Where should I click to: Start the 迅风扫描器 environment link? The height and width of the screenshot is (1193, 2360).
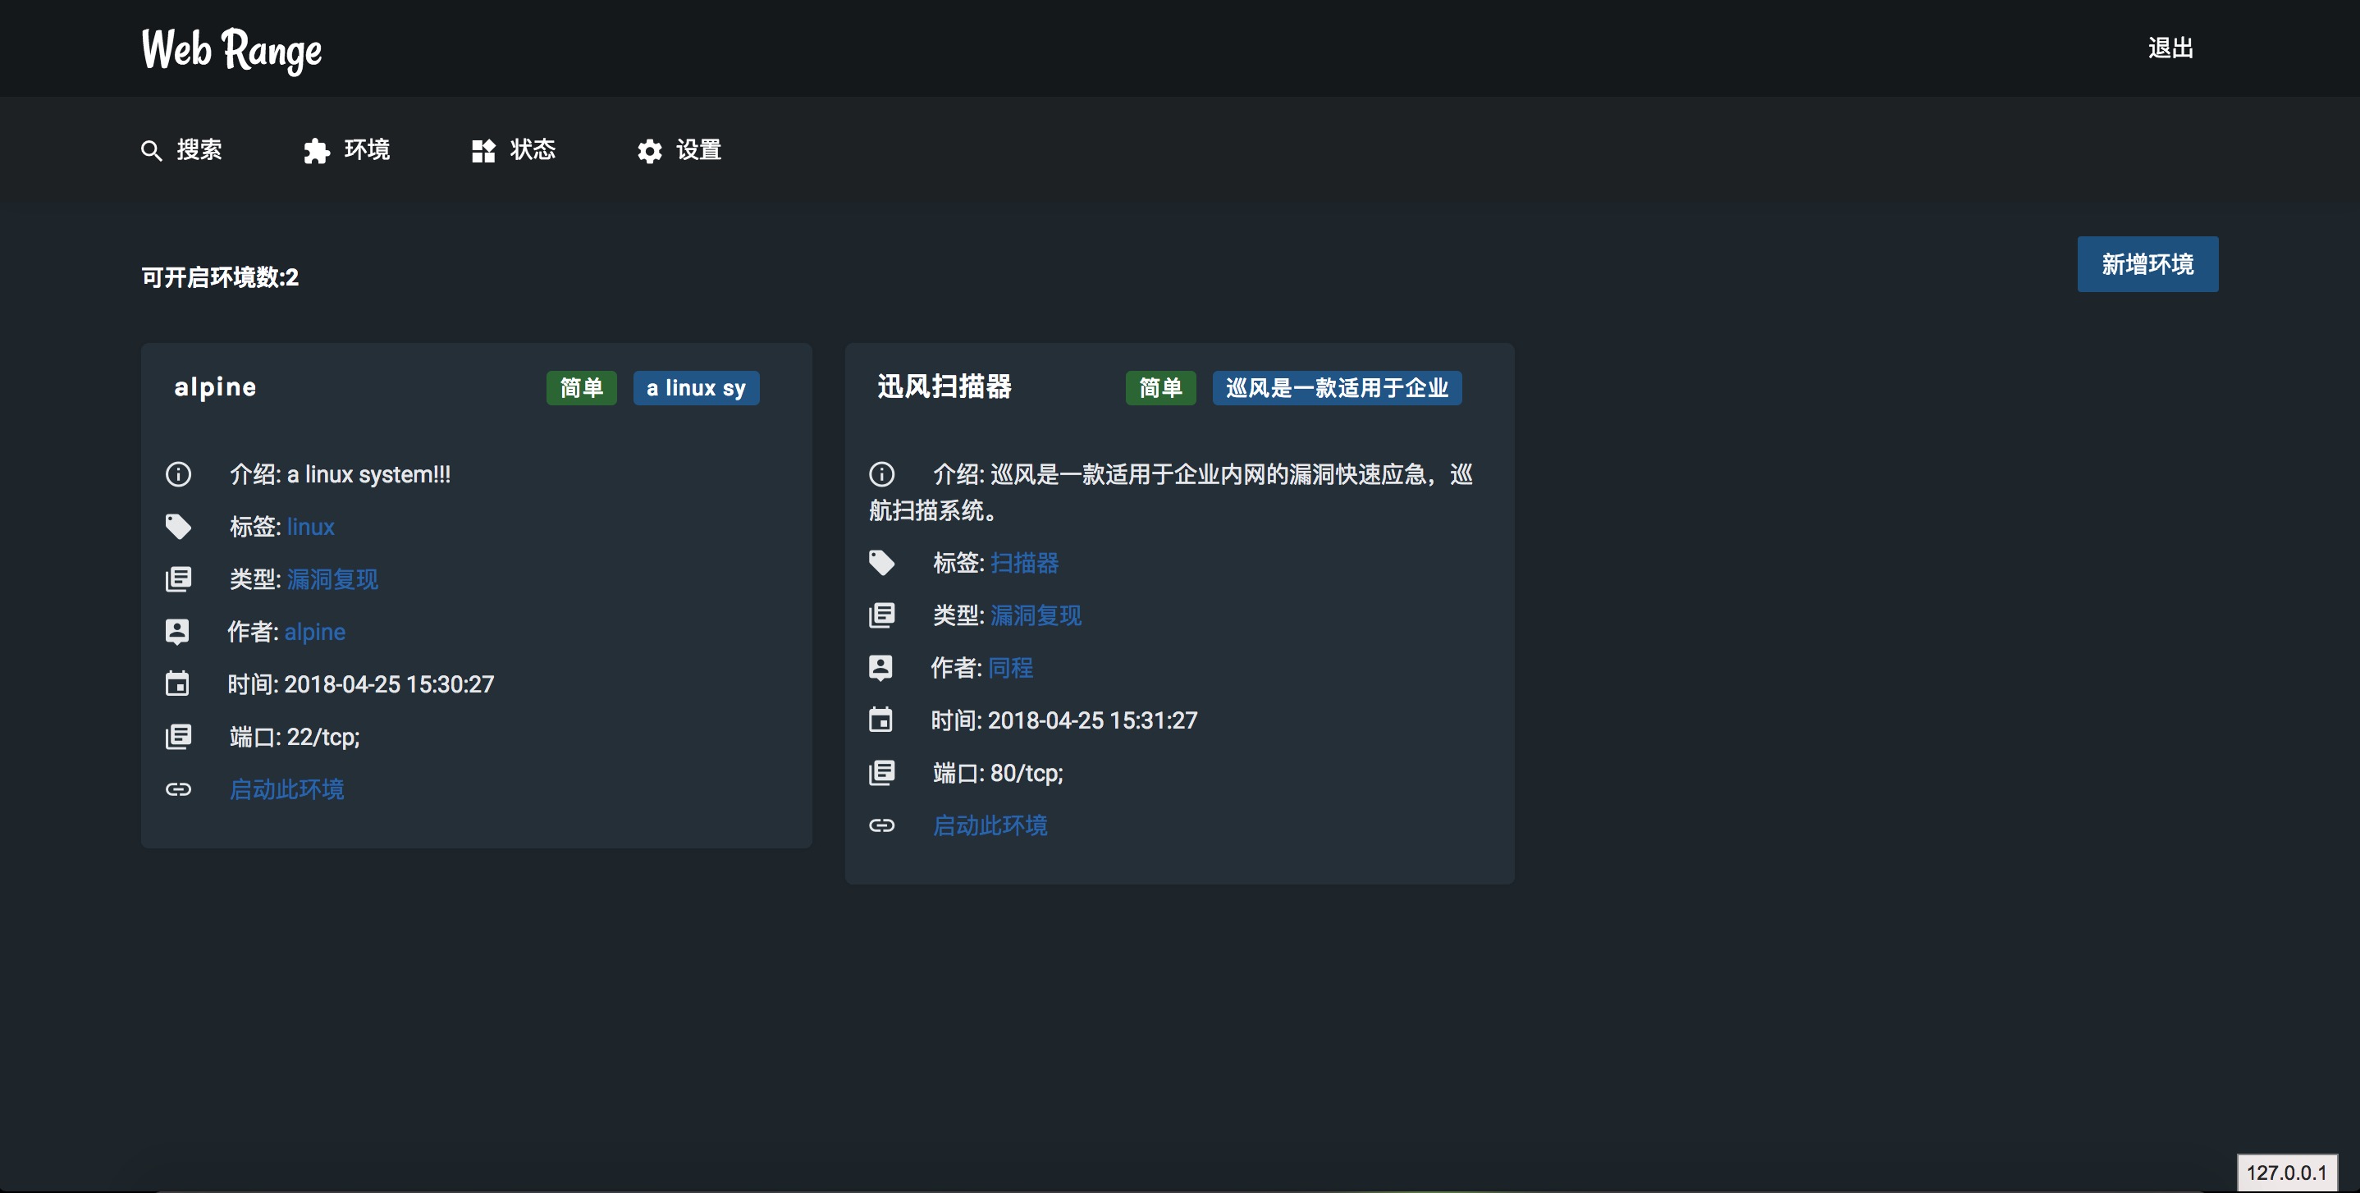click(990, 825)
